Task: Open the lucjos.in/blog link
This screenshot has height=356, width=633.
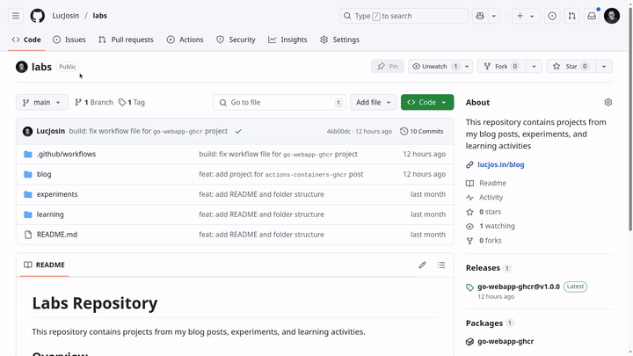Action: [x=500, y=164]
